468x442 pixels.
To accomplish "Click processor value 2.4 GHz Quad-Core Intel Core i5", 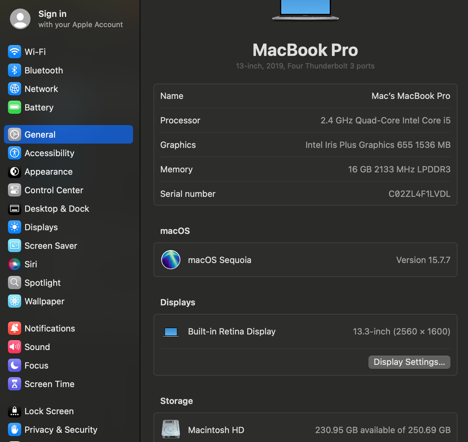I will (386, 120).
